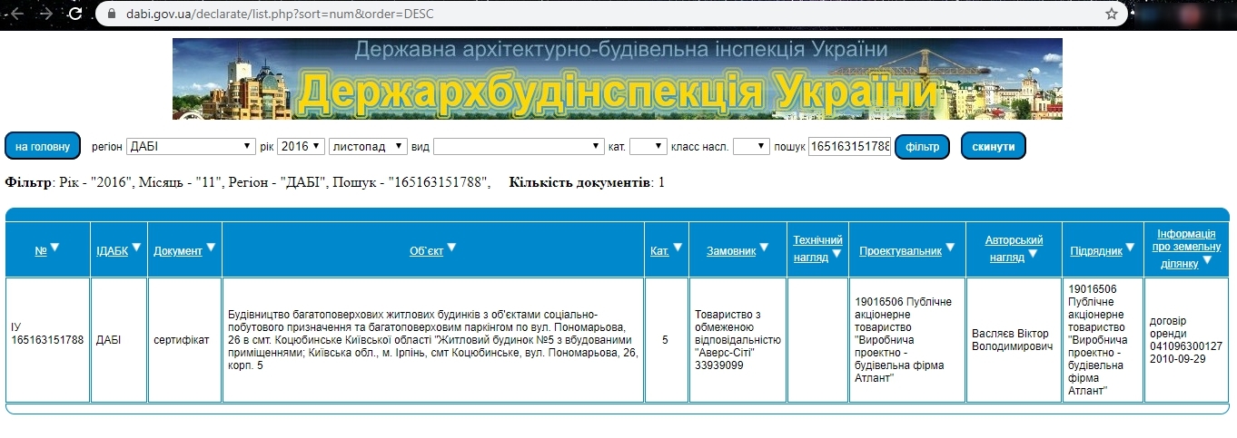Reload the page with refresh icon

pos(75,14)
